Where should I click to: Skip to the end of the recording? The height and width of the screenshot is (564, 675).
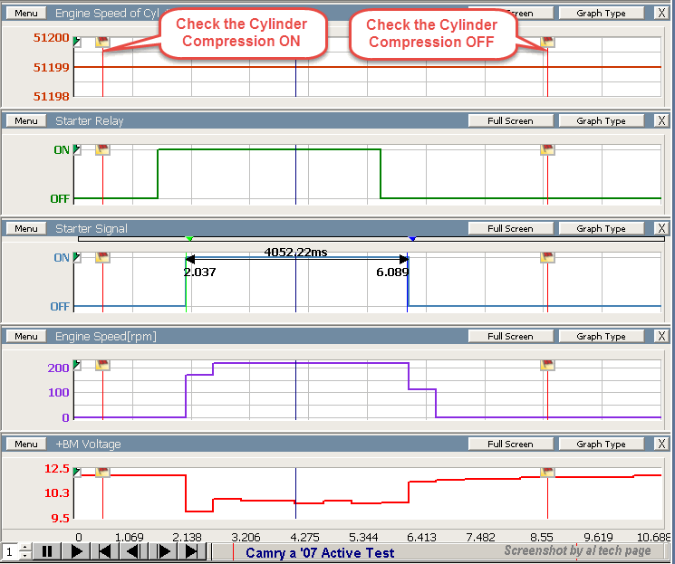(x=192, y=551)
